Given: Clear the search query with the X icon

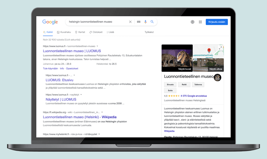Looking at the screenshot, I should point(130,22).
